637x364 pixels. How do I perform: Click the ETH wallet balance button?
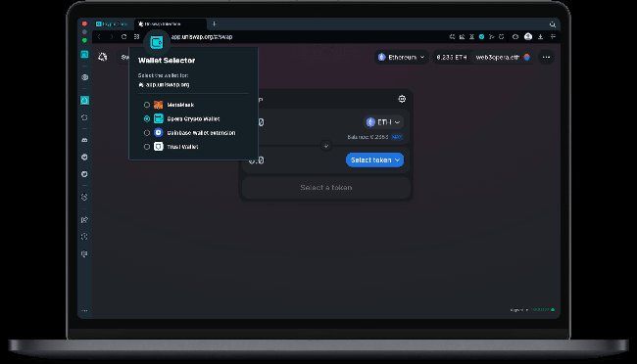(x=452, y=57)
